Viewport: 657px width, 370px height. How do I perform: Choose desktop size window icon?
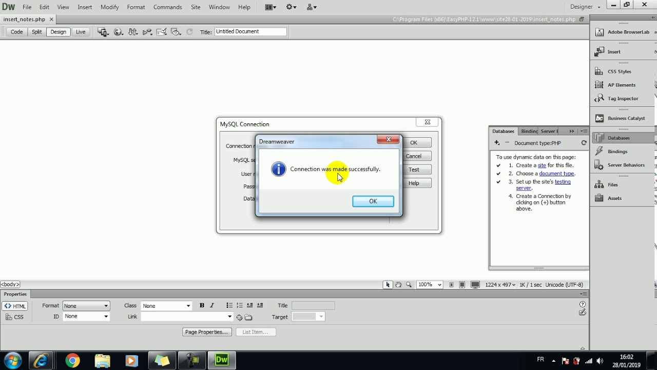click(x=475, y=285)
